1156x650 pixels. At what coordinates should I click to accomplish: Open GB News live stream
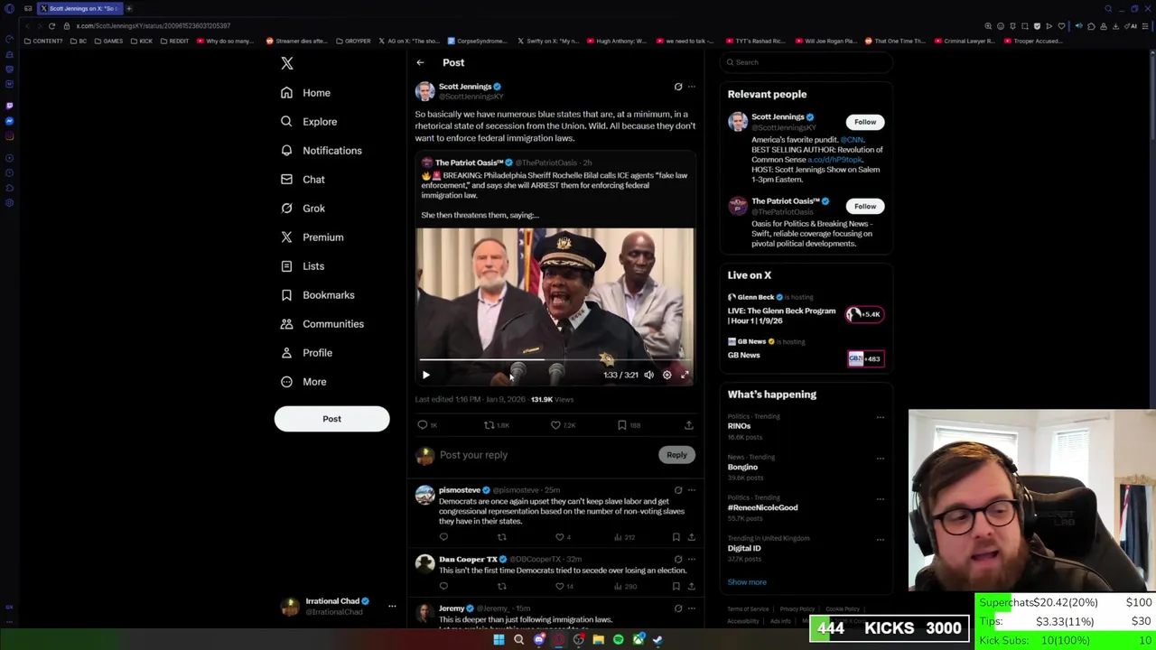(806, 350)
